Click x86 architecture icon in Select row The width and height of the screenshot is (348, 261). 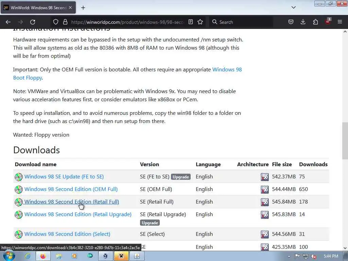pyautogui.click(x=264, y=234)
